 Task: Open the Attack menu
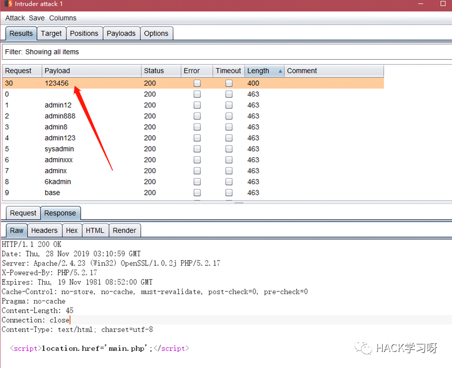pyautogui.click(x=15, y=18)
